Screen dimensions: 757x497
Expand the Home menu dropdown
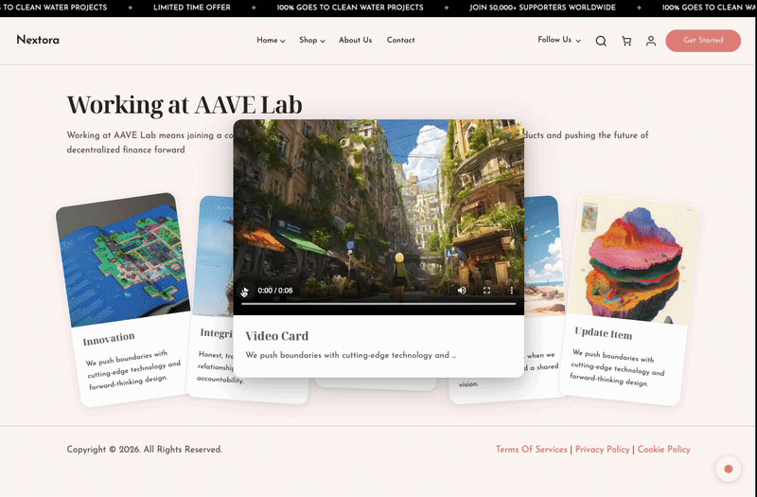click(x=271, y=40)
